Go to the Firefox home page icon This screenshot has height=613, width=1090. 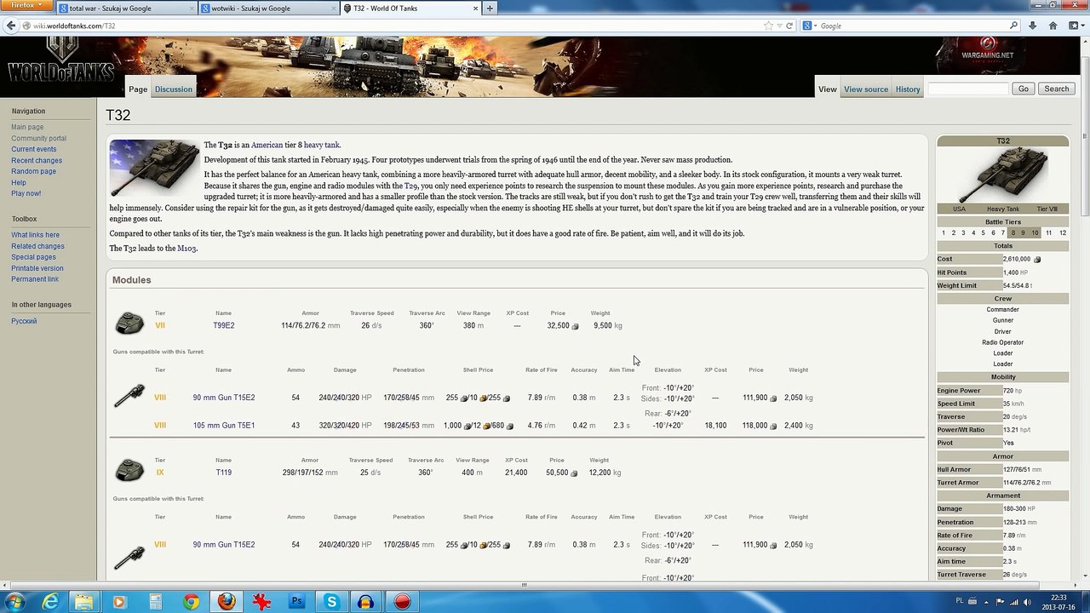[x=1053, y=26]
